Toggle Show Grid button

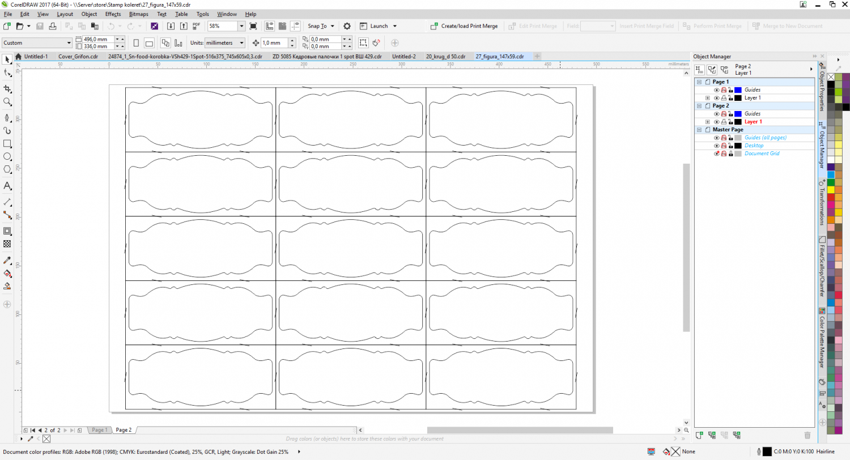click(x=282, y=26)
